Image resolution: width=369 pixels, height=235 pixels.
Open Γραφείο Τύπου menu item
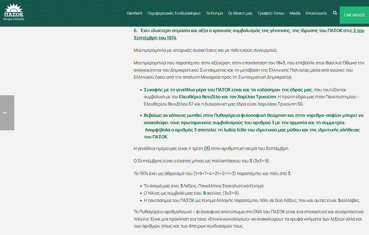(x=271, y=13)
